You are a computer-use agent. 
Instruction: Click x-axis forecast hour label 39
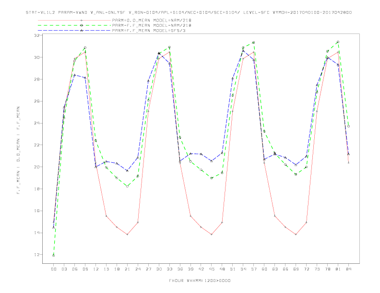pos(190,269)
